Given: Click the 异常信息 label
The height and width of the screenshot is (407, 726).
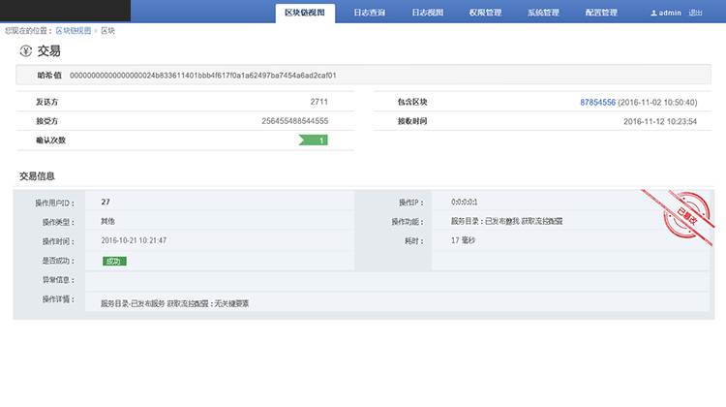Looking at the screenshot, I should [58, 280].
